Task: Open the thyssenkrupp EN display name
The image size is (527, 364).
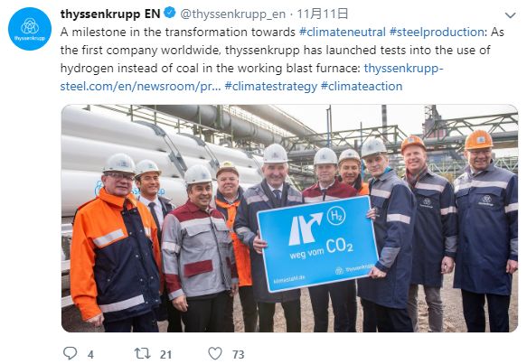Action: [110, 14]
